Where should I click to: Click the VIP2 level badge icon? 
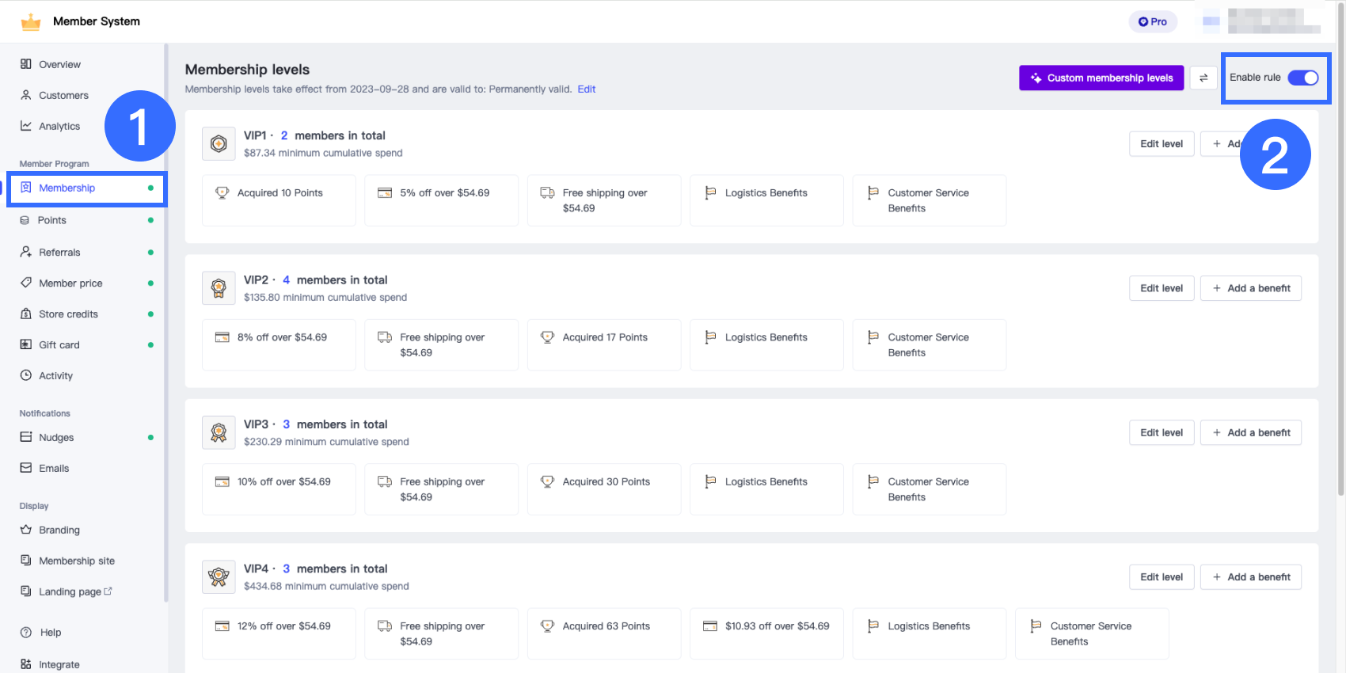219,288
